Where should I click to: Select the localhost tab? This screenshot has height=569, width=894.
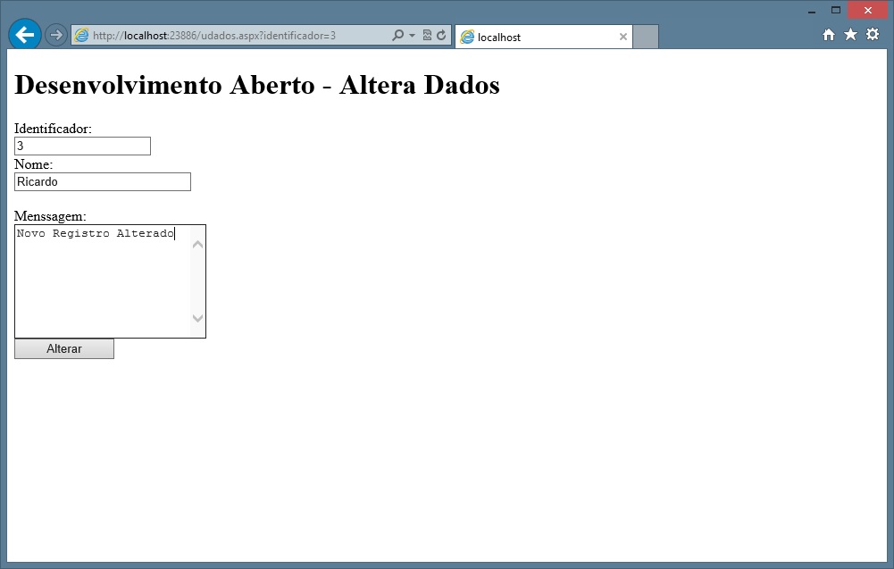pos(536,38)
